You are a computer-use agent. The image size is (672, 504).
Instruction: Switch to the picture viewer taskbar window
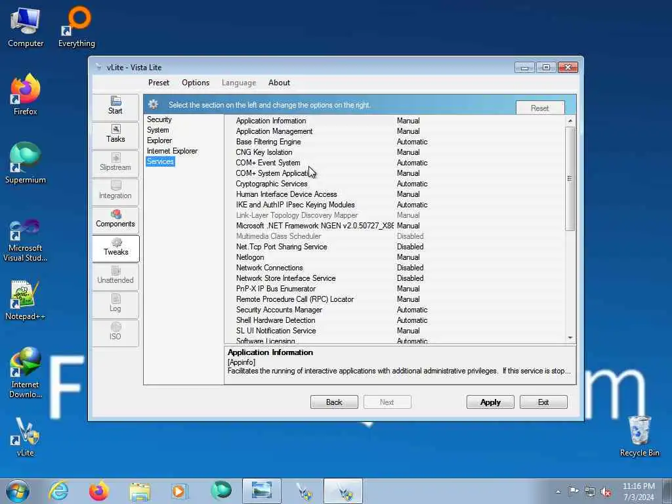261,491
